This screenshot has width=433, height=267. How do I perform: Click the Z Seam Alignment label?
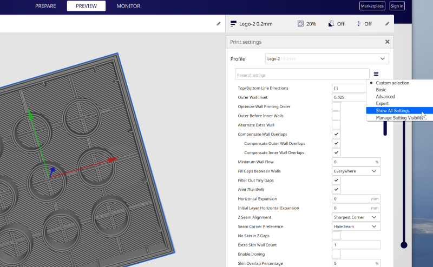tap(254, 217)
